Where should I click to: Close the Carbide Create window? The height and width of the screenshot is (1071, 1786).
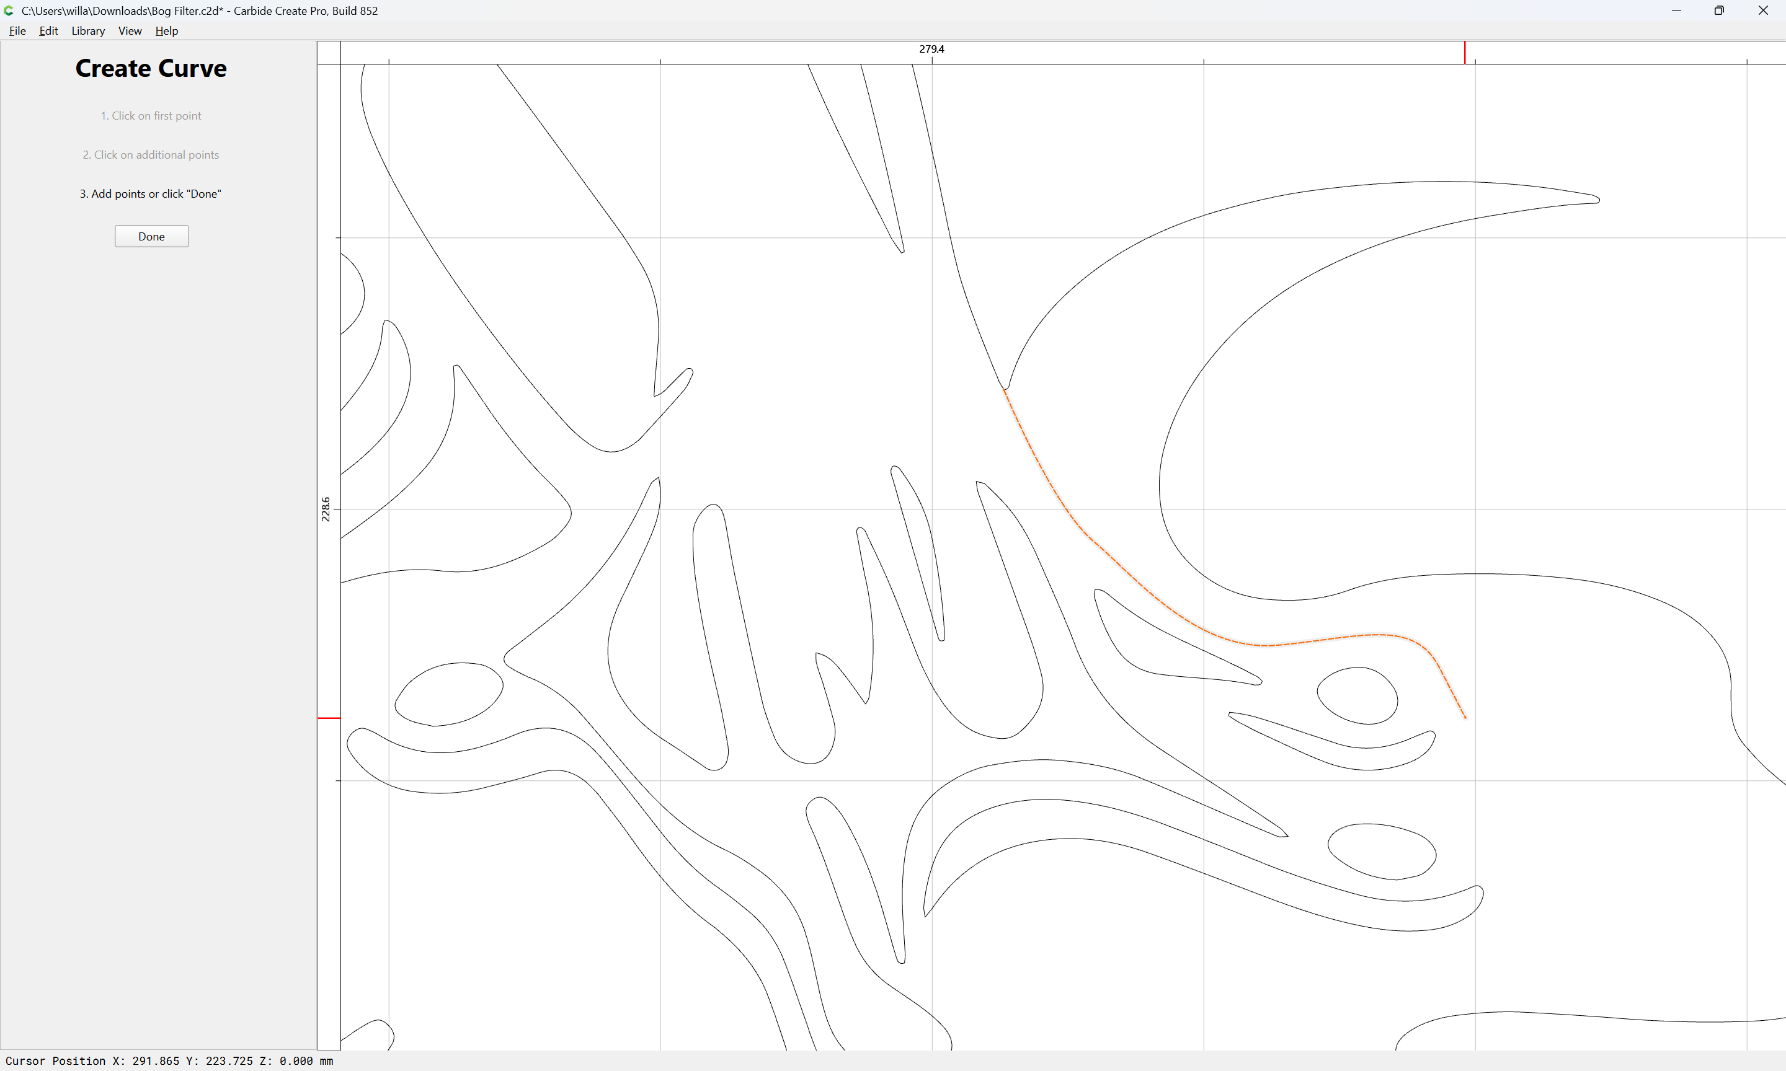[1763, 11]
